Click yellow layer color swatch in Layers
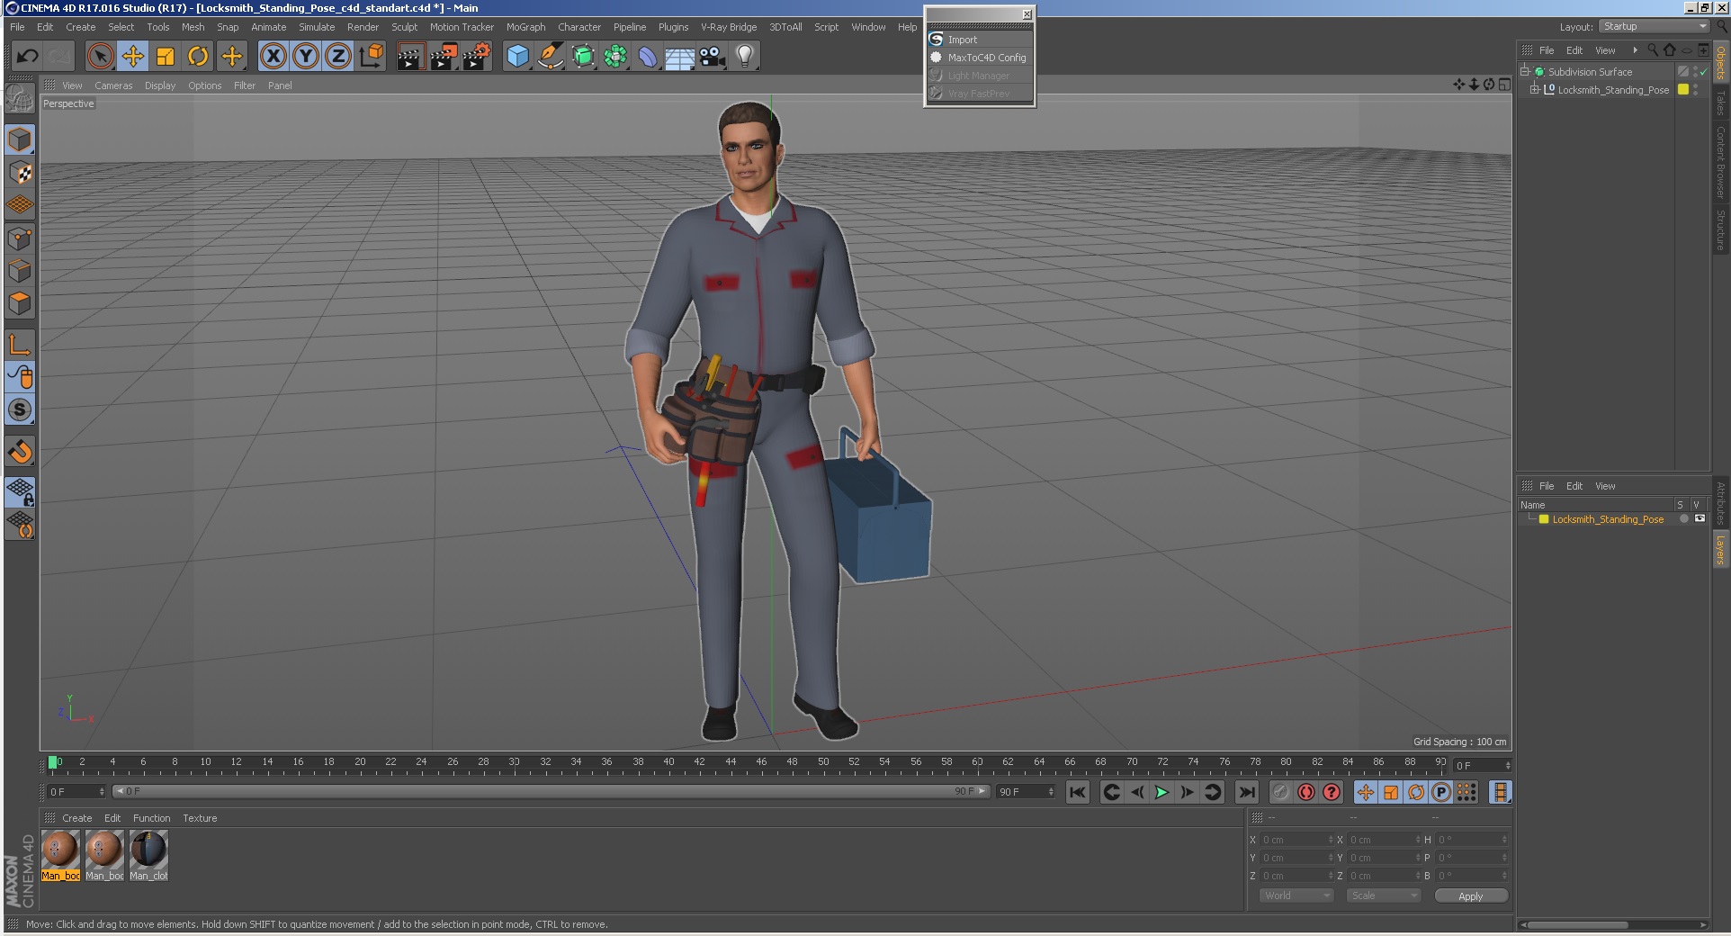The image size is (1731, 936). (1544, 519)
